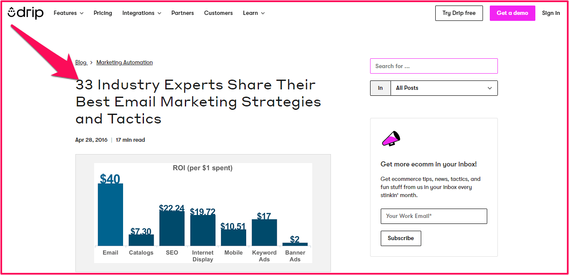Viewport: 569px width, 275px height.
Task: Click Try Drip free button
Action: tap(459, 13)
